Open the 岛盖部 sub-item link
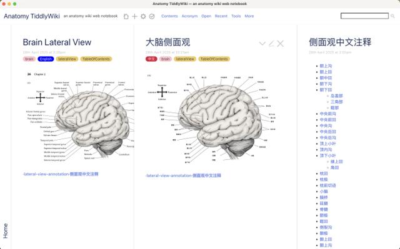Image resolution: width=400 pixels, height=249 pixels. (337, 95)
